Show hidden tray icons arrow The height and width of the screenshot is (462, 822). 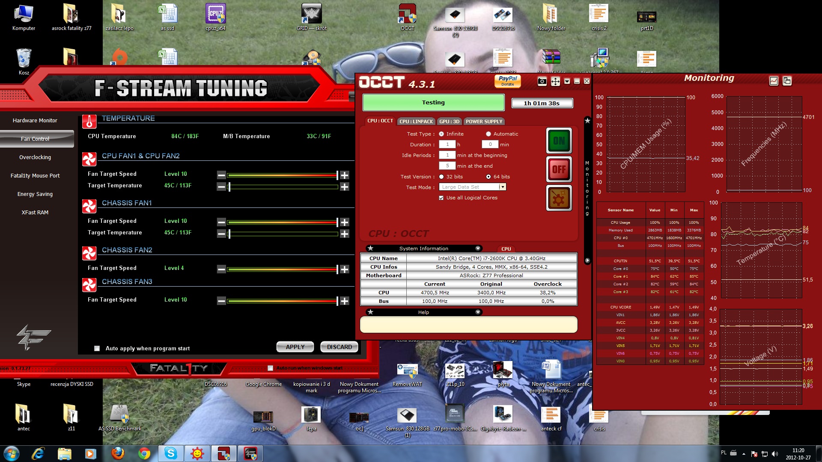click(744, 454)
